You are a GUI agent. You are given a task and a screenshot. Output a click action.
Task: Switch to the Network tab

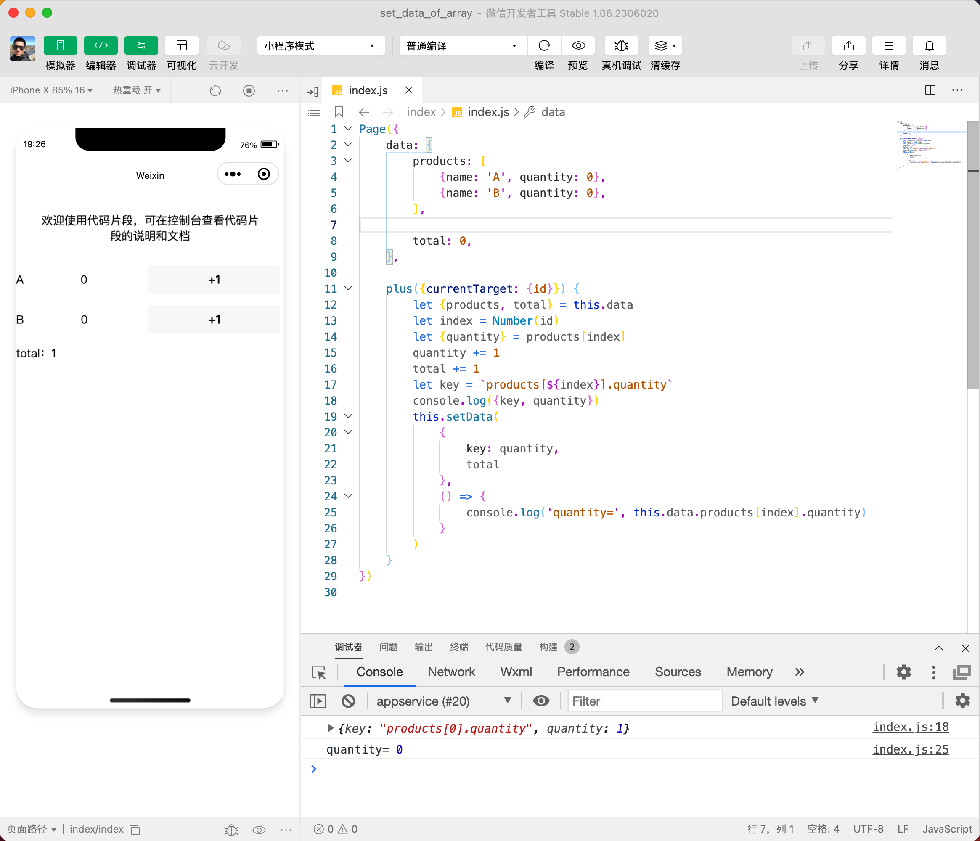[x=451, y=672]
